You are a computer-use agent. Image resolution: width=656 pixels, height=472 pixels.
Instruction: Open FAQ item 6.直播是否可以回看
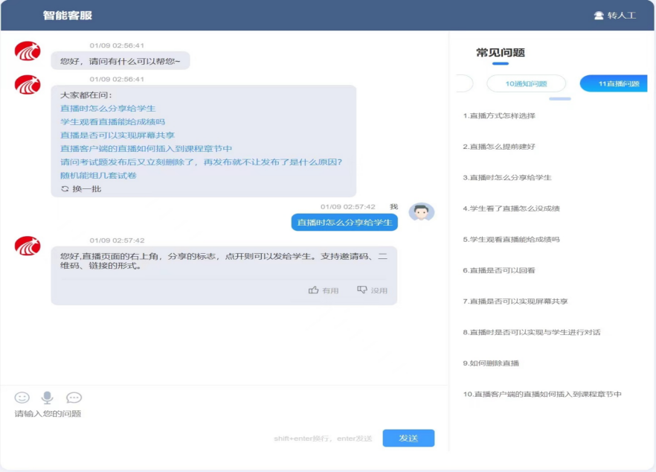coord(498,271)
